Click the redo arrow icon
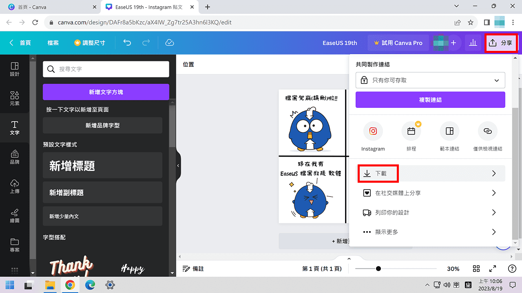Image resolution: width=522 pixels, height=293 pixels. point(146,42)
